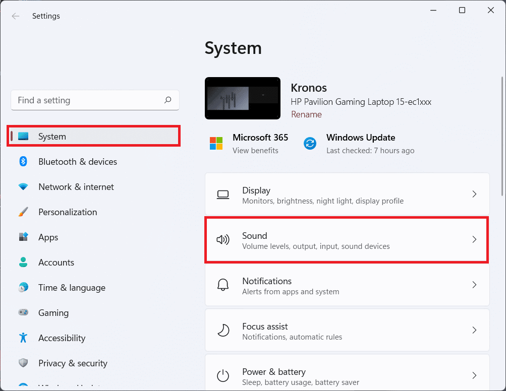
Task: Click the Apps sidebar icon
Action: pyautogui.click(x=23, y=237)
